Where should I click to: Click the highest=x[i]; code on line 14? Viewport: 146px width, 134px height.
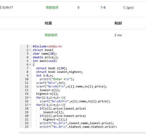tap(47, 94)
